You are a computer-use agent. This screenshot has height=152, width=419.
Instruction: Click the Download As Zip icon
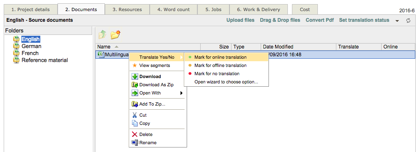[135, 85]
